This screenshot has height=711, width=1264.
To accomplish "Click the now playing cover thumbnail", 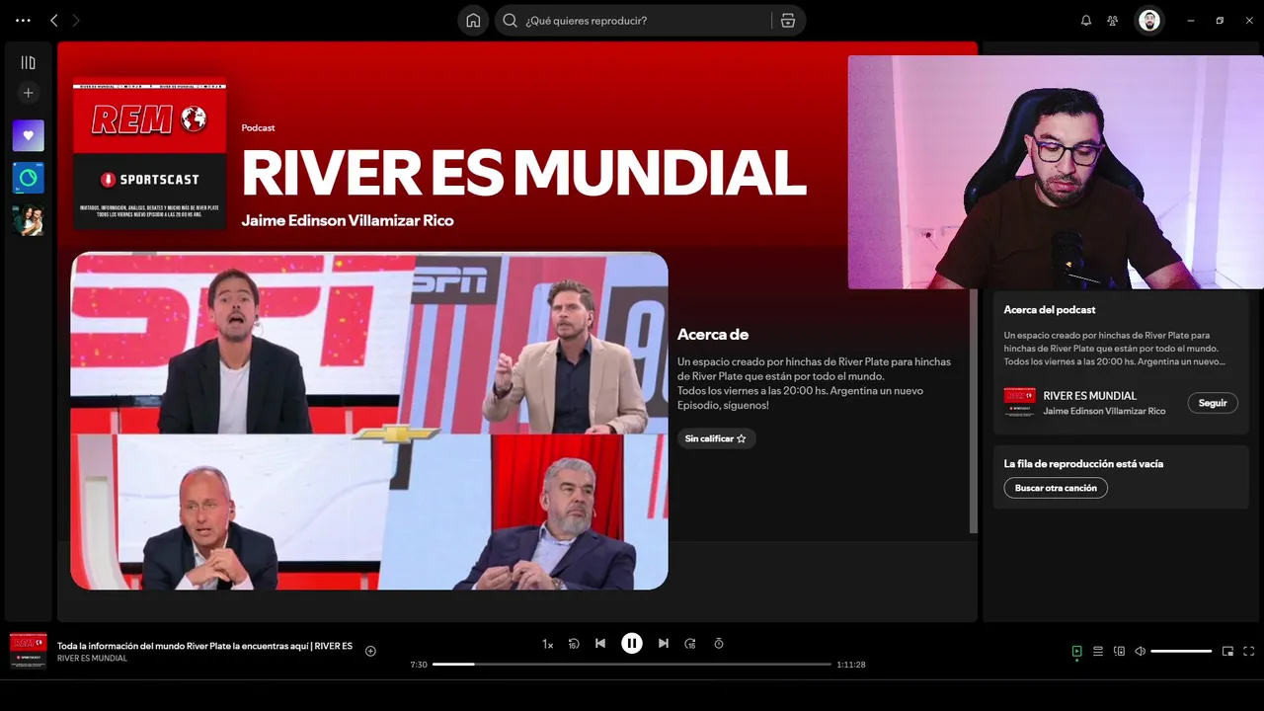I will coord(28,652).
